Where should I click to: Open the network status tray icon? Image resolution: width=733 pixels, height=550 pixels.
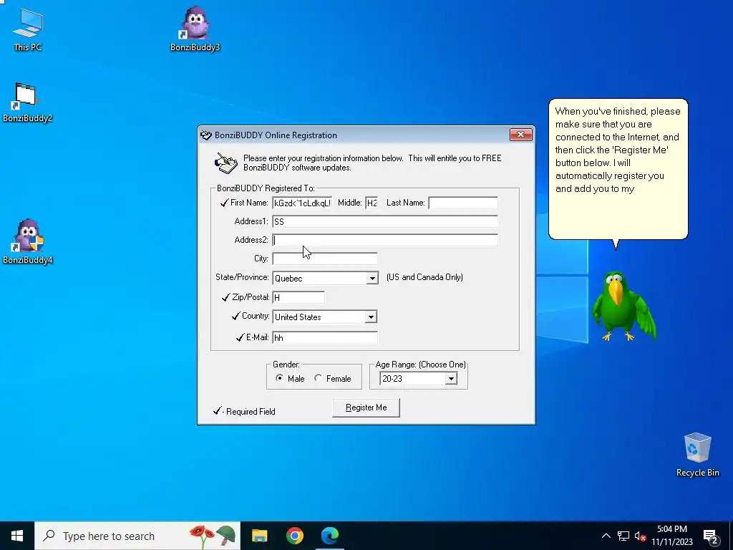coord(623,536)
